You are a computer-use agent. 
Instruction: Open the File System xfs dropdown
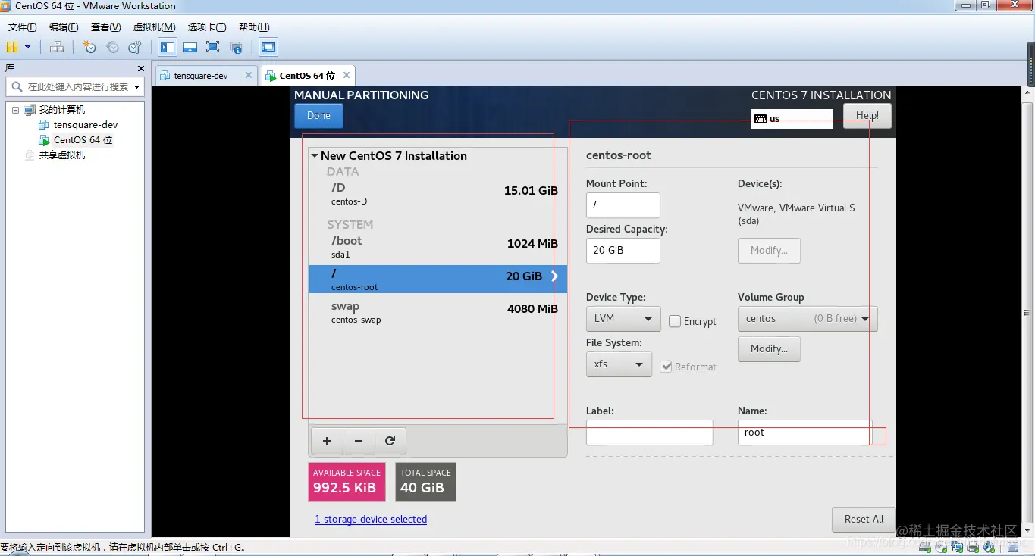pyautogui.click(x=619, y=364)
